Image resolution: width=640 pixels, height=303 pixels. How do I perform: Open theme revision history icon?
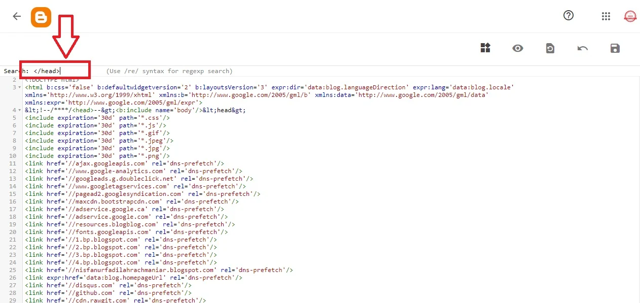coord(550,48)
